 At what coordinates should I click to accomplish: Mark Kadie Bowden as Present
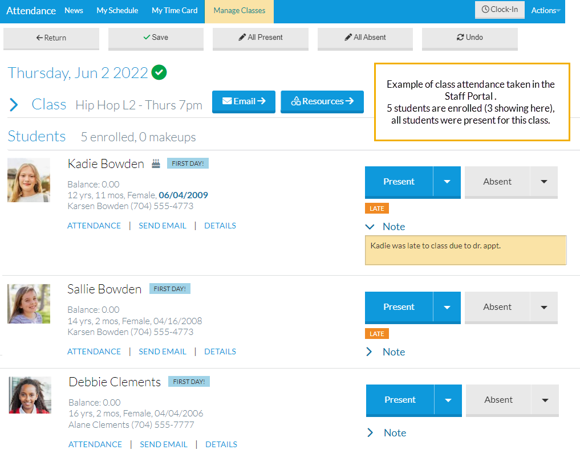399,182
